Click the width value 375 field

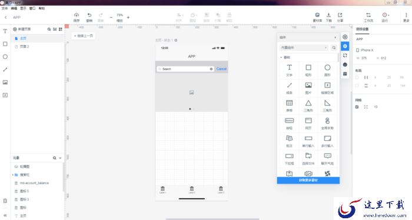click(x=364, y=58)
